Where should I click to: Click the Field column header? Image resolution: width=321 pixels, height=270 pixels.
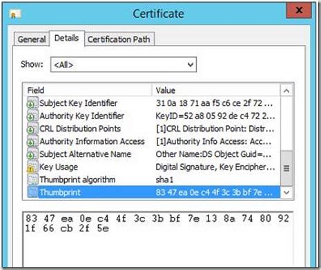pos(88,90)
